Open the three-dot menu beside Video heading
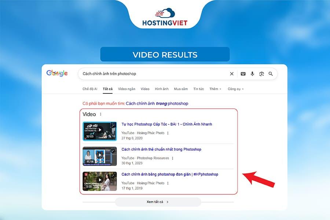This screenshot has height=220, width=330. (101, 114)
